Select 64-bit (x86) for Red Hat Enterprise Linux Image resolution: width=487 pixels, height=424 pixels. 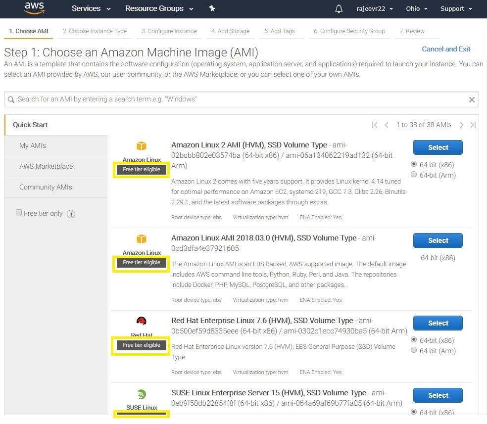(x=413, y=340)
